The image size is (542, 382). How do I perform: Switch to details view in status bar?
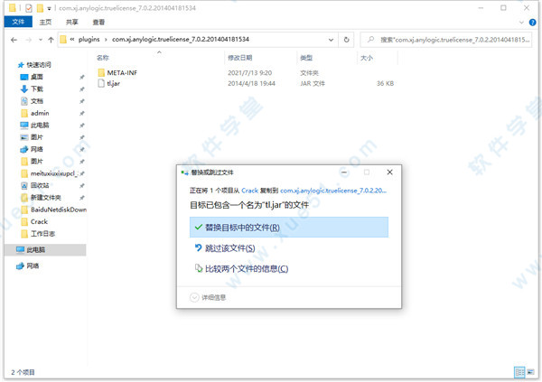[x=519, y=371]
